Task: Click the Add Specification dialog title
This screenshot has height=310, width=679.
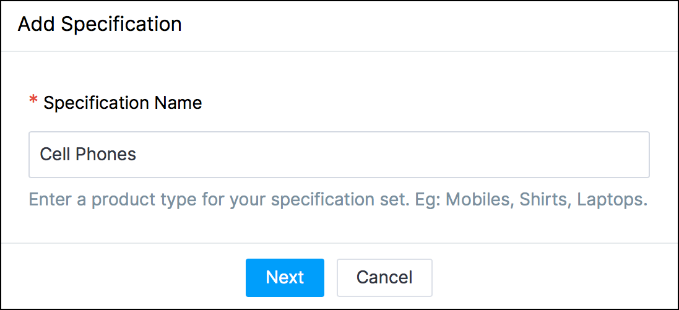Action: pos(100,25)
